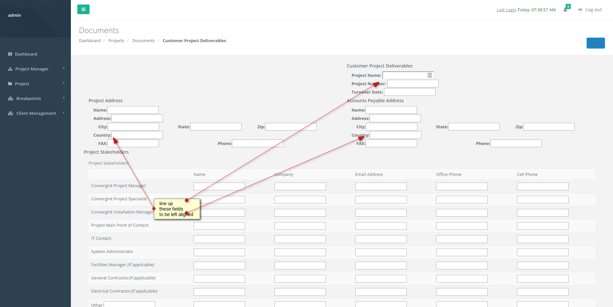Click Convergint Project Manager Email Address field
The height and width of the screenshot is (307, 613).
point(381,186)
